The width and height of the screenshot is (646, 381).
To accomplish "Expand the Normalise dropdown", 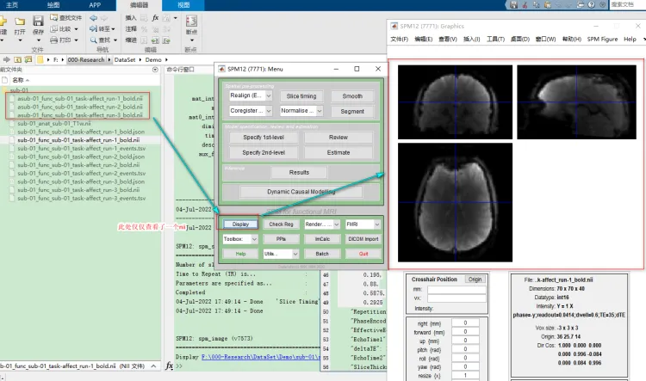I will 320,111.
